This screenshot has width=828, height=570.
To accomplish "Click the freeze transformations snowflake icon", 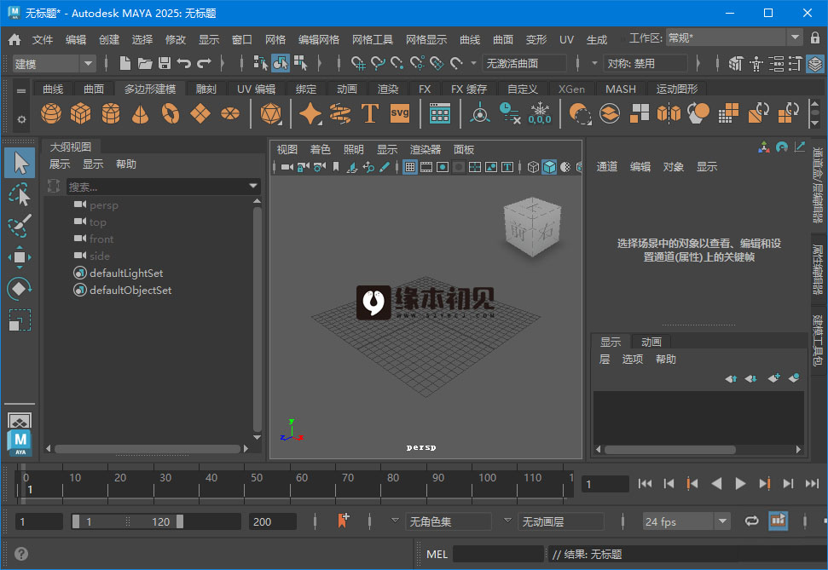I will (540, 113).
